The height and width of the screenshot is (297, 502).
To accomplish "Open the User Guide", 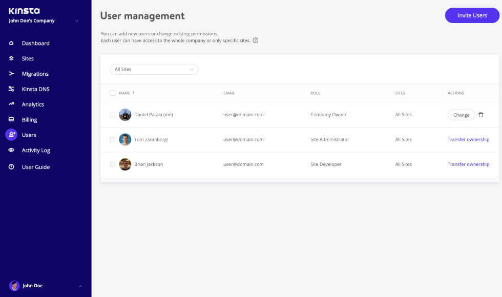I will 35,167.
